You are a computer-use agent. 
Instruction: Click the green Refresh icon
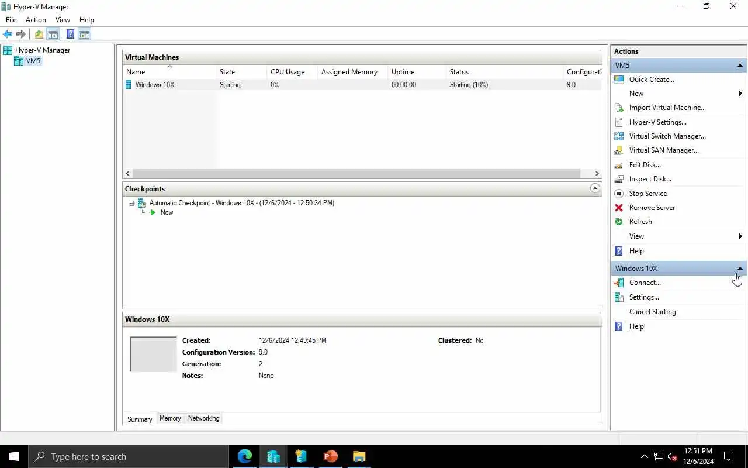tap(619, 222)
